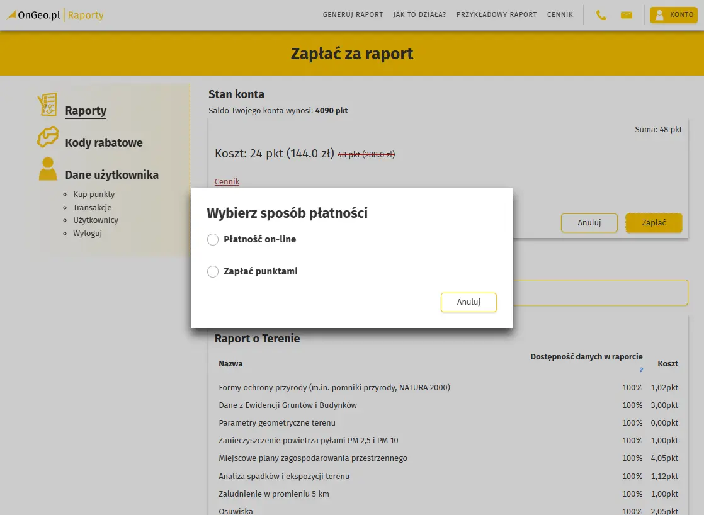Screen dimensions: 704x515
Task: Click Wyloguj to log out
Action: point(88,234)
